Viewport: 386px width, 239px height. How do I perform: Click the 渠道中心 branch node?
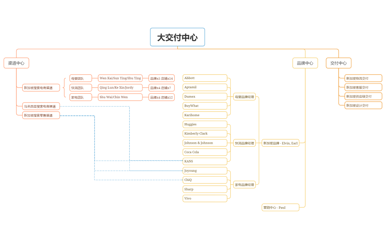[x=16, y=63]
